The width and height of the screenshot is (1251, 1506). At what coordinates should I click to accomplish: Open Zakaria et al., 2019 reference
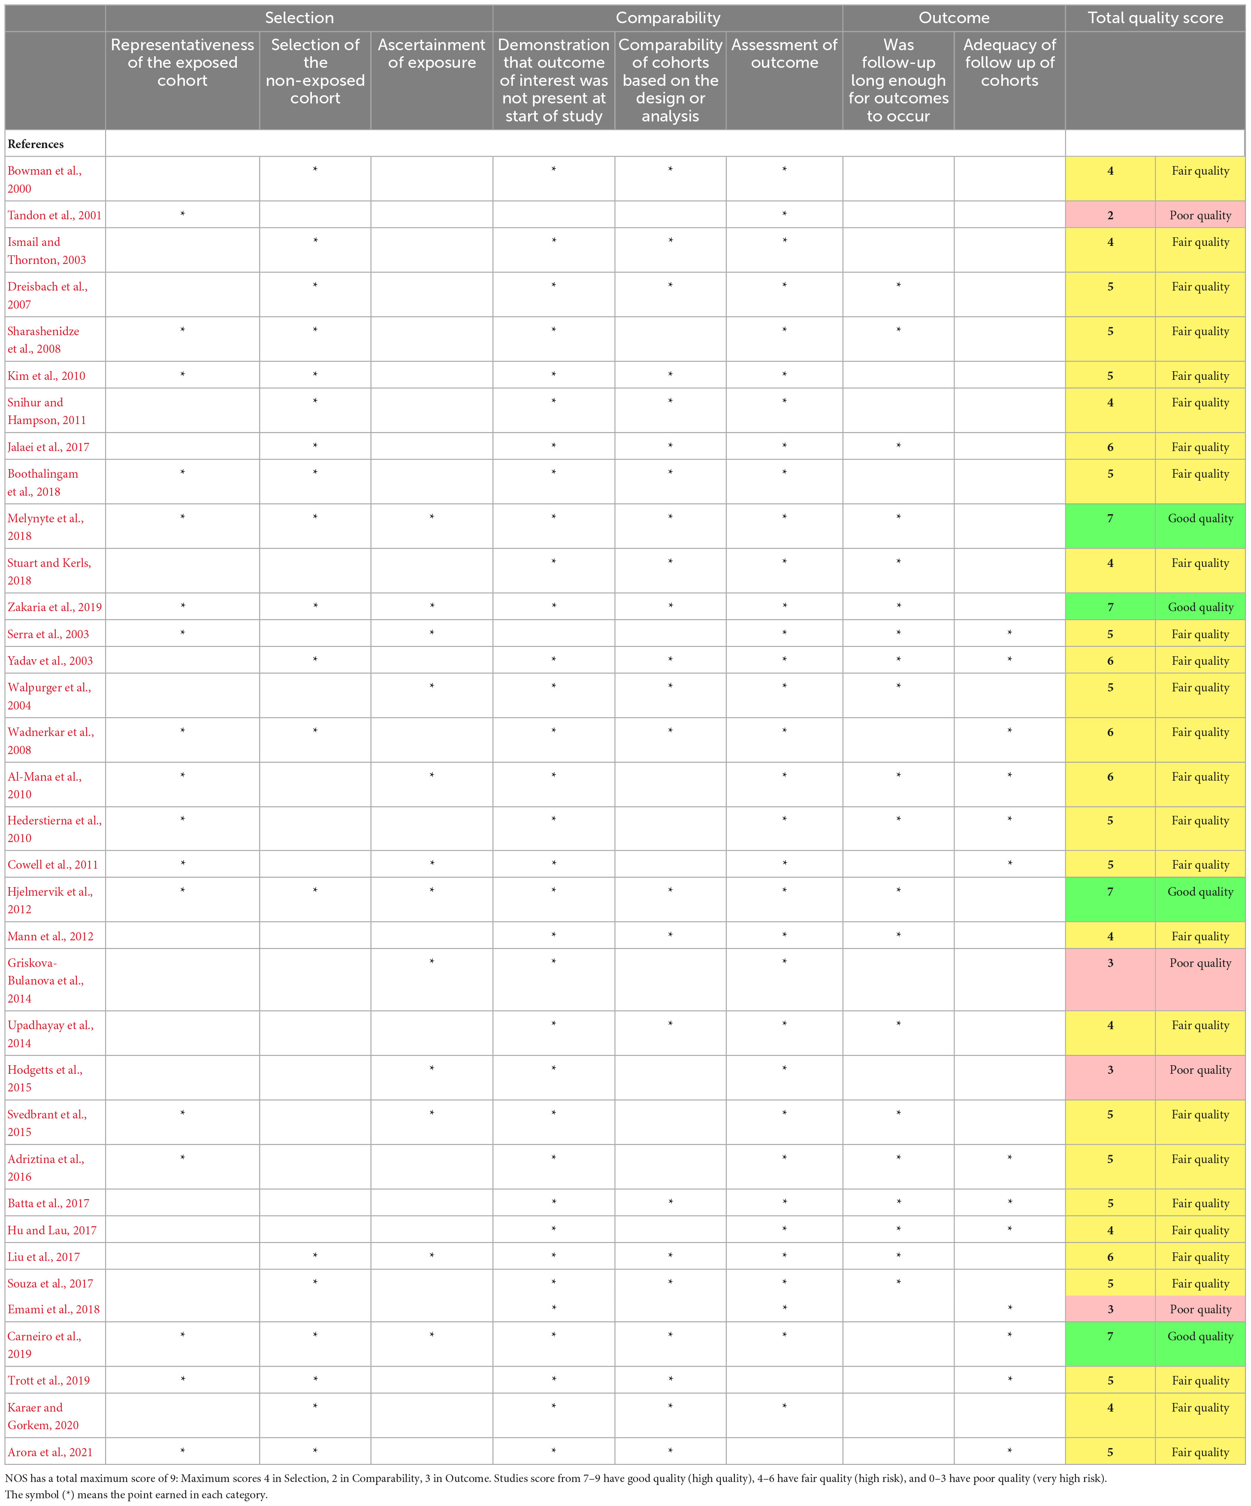[x=54, y=607]
